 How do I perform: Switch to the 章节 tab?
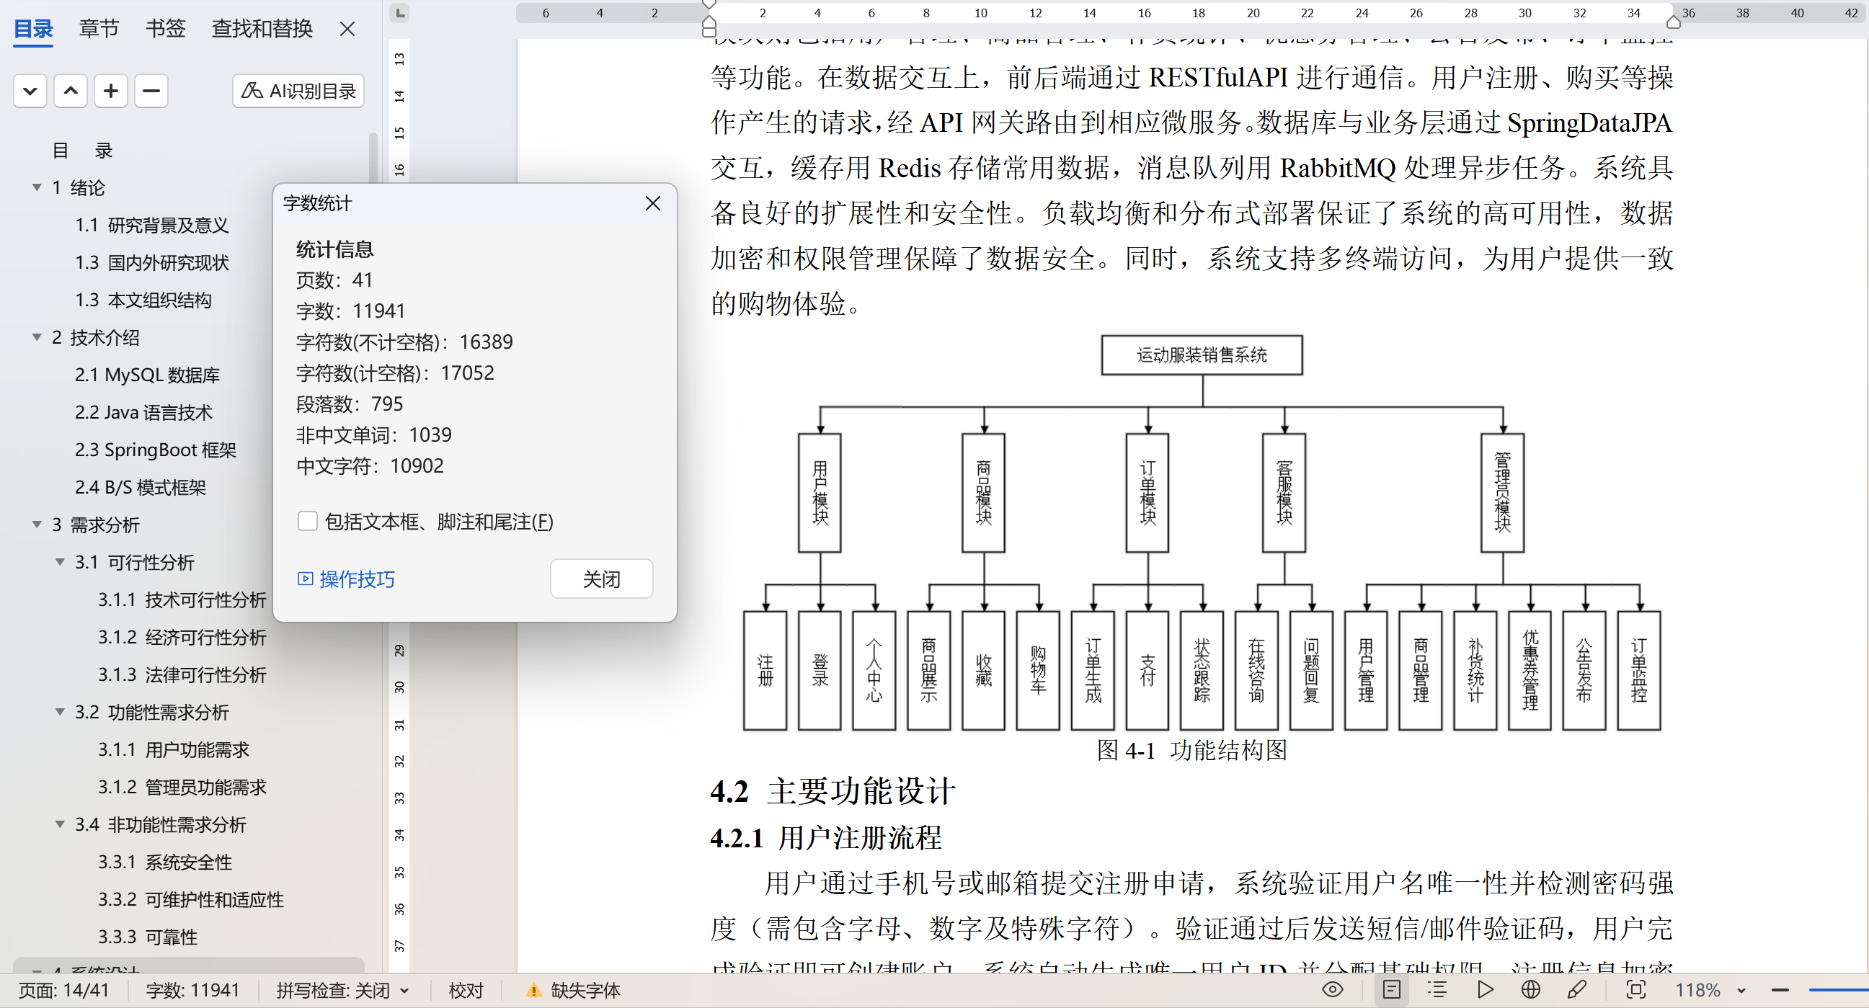[x=99, y=28]
